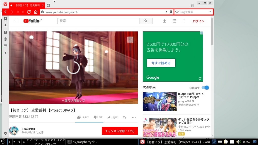The image size is (258, 145).
Task: Click the ad refresh arrow icon
Action: pos(200,79)
